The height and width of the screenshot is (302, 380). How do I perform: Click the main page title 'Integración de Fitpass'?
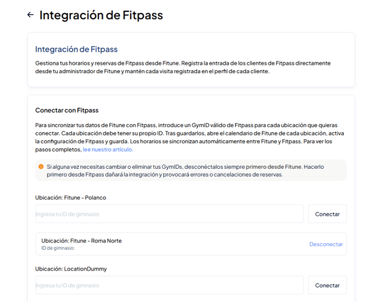[x=101, y=15]
